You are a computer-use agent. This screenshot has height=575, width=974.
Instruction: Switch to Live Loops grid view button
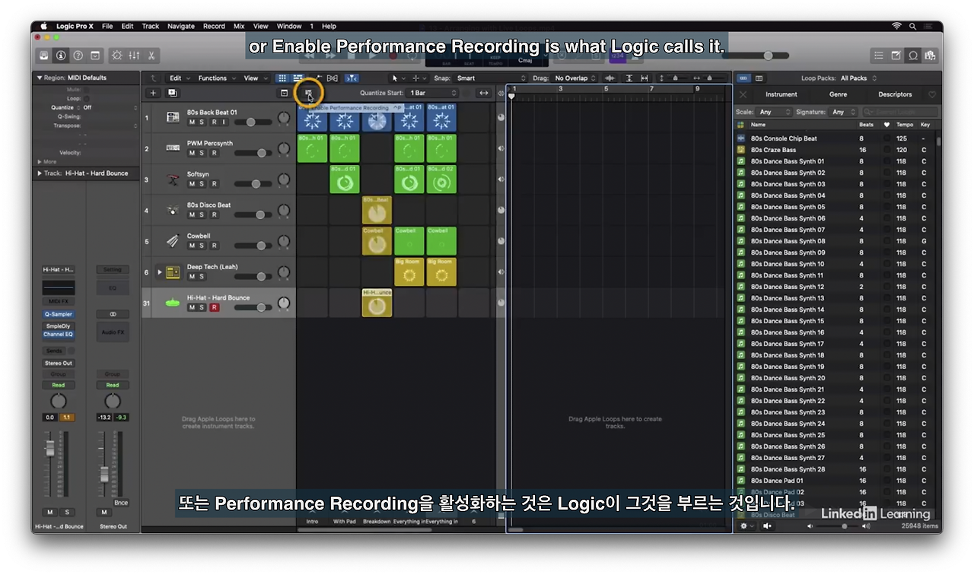coord(282,78)
